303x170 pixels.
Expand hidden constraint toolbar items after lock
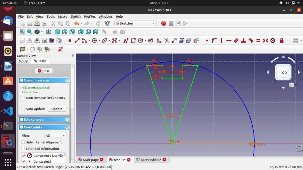click(287, 41)
